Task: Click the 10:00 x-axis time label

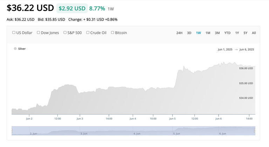Action: [153, 118]
